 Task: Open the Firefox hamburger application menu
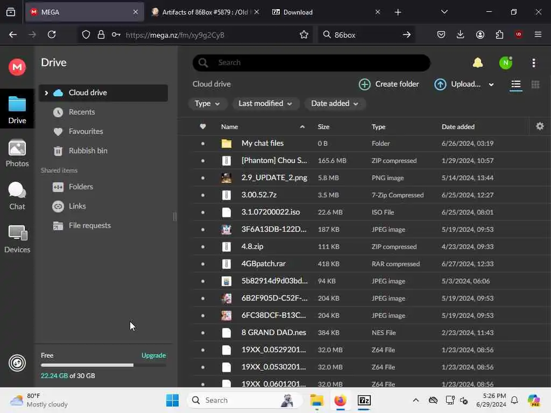click(x=538, y=34)
